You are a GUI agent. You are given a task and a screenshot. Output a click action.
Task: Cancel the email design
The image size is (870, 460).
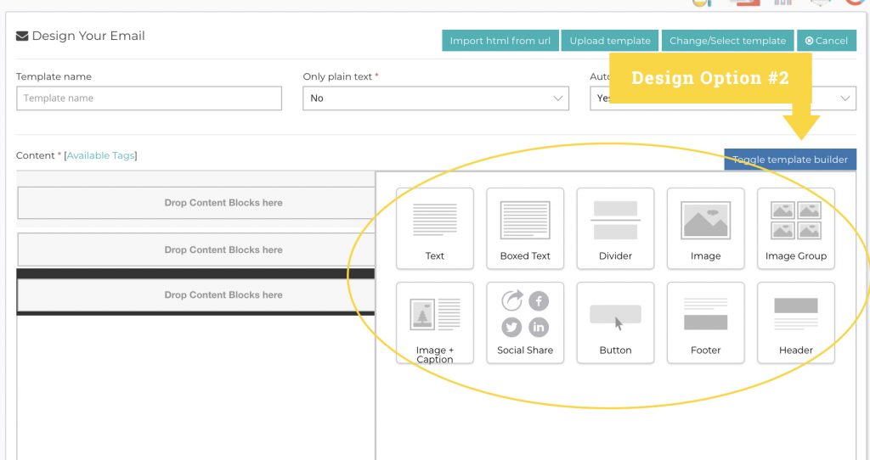(x=827, y=41)
